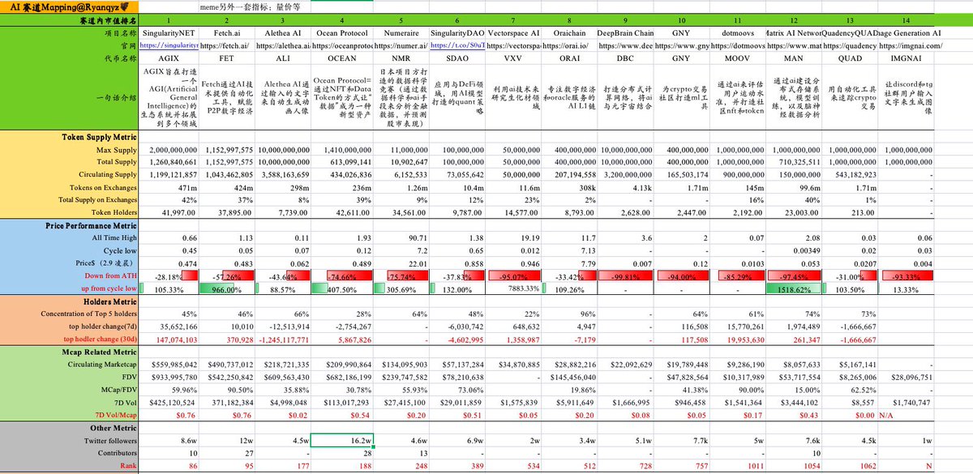This screenshot has width=973, height=474.
Task: Select the "AI 赛道Mapping@Ryanqyz" title cell
Action: coord(69,6)
